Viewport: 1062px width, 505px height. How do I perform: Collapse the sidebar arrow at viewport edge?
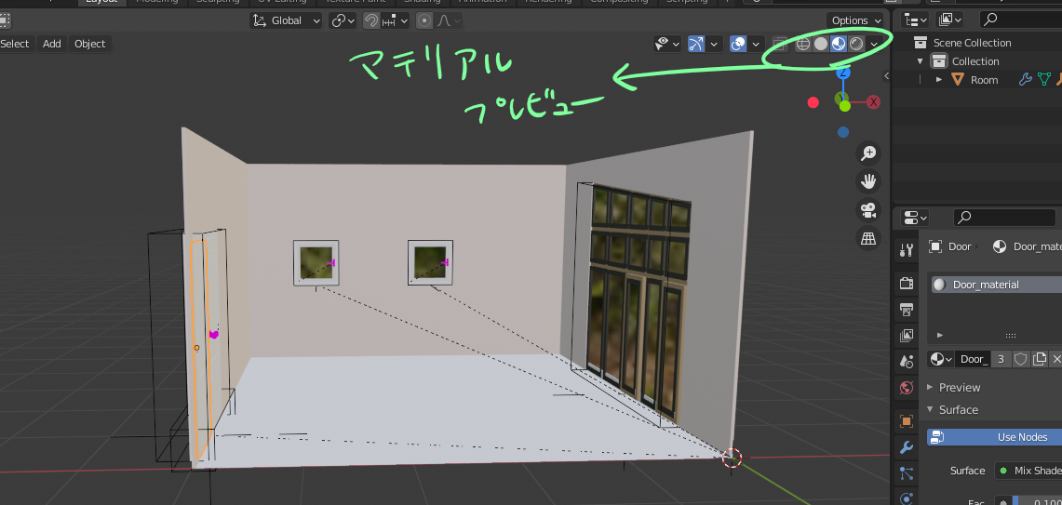pyautogui.click(x=887, y=76)
